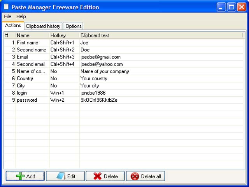
Task: Click the Paste Manager title bar icon
Action: (6, 7)
